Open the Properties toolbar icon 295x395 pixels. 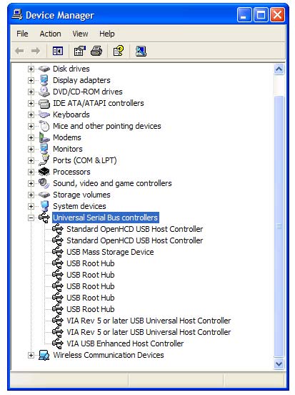coord(79,51)
